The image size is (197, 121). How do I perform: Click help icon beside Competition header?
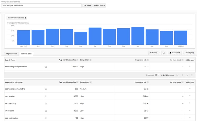click(91, 60)
